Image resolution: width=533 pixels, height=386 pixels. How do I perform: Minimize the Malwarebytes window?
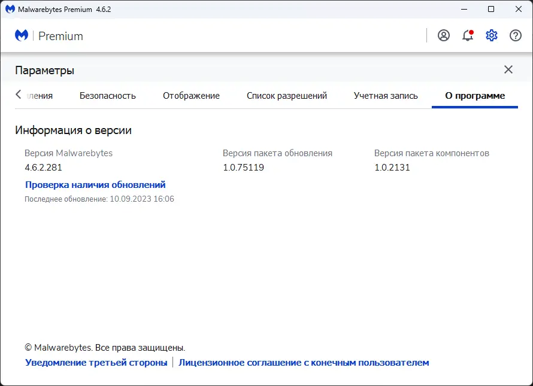[x=464, y=10]
